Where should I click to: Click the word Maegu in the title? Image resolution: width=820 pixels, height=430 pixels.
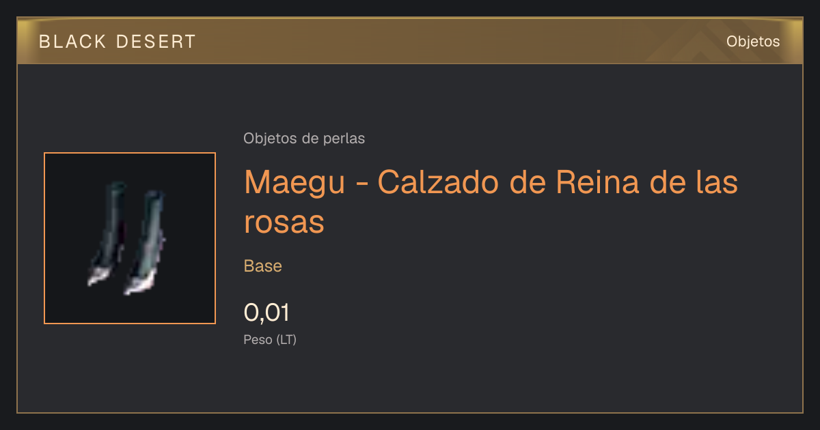coord(296,183)
